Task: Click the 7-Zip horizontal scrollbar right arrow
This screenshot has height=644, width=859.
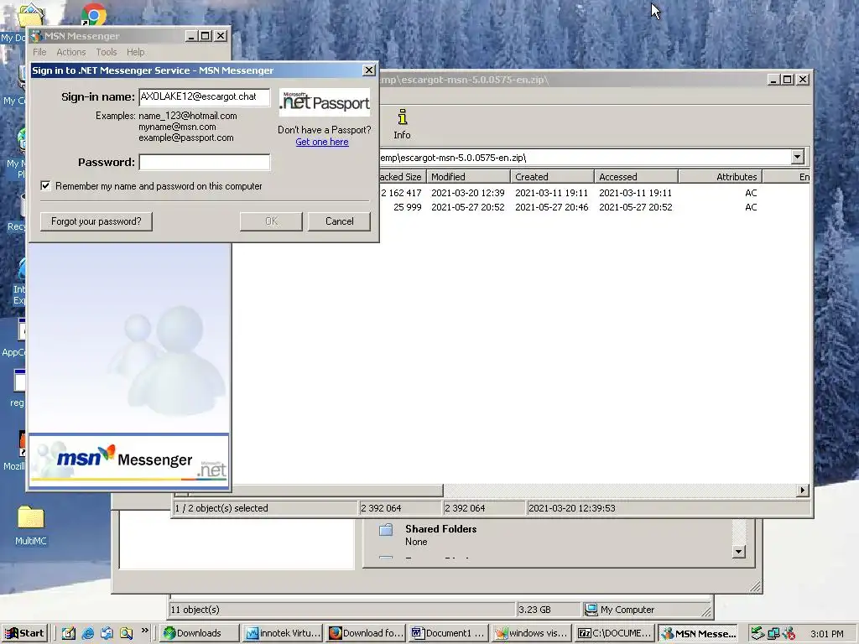Action: click(803, 490)
